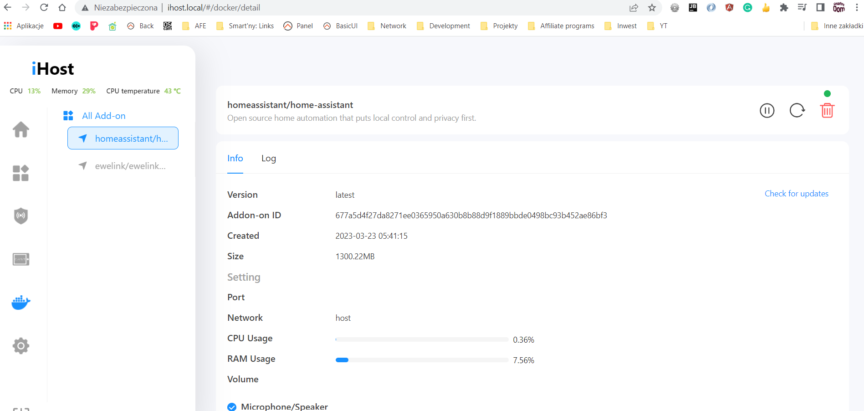
Task: Open the media control playlist icon
Action: tap(802, 8)
